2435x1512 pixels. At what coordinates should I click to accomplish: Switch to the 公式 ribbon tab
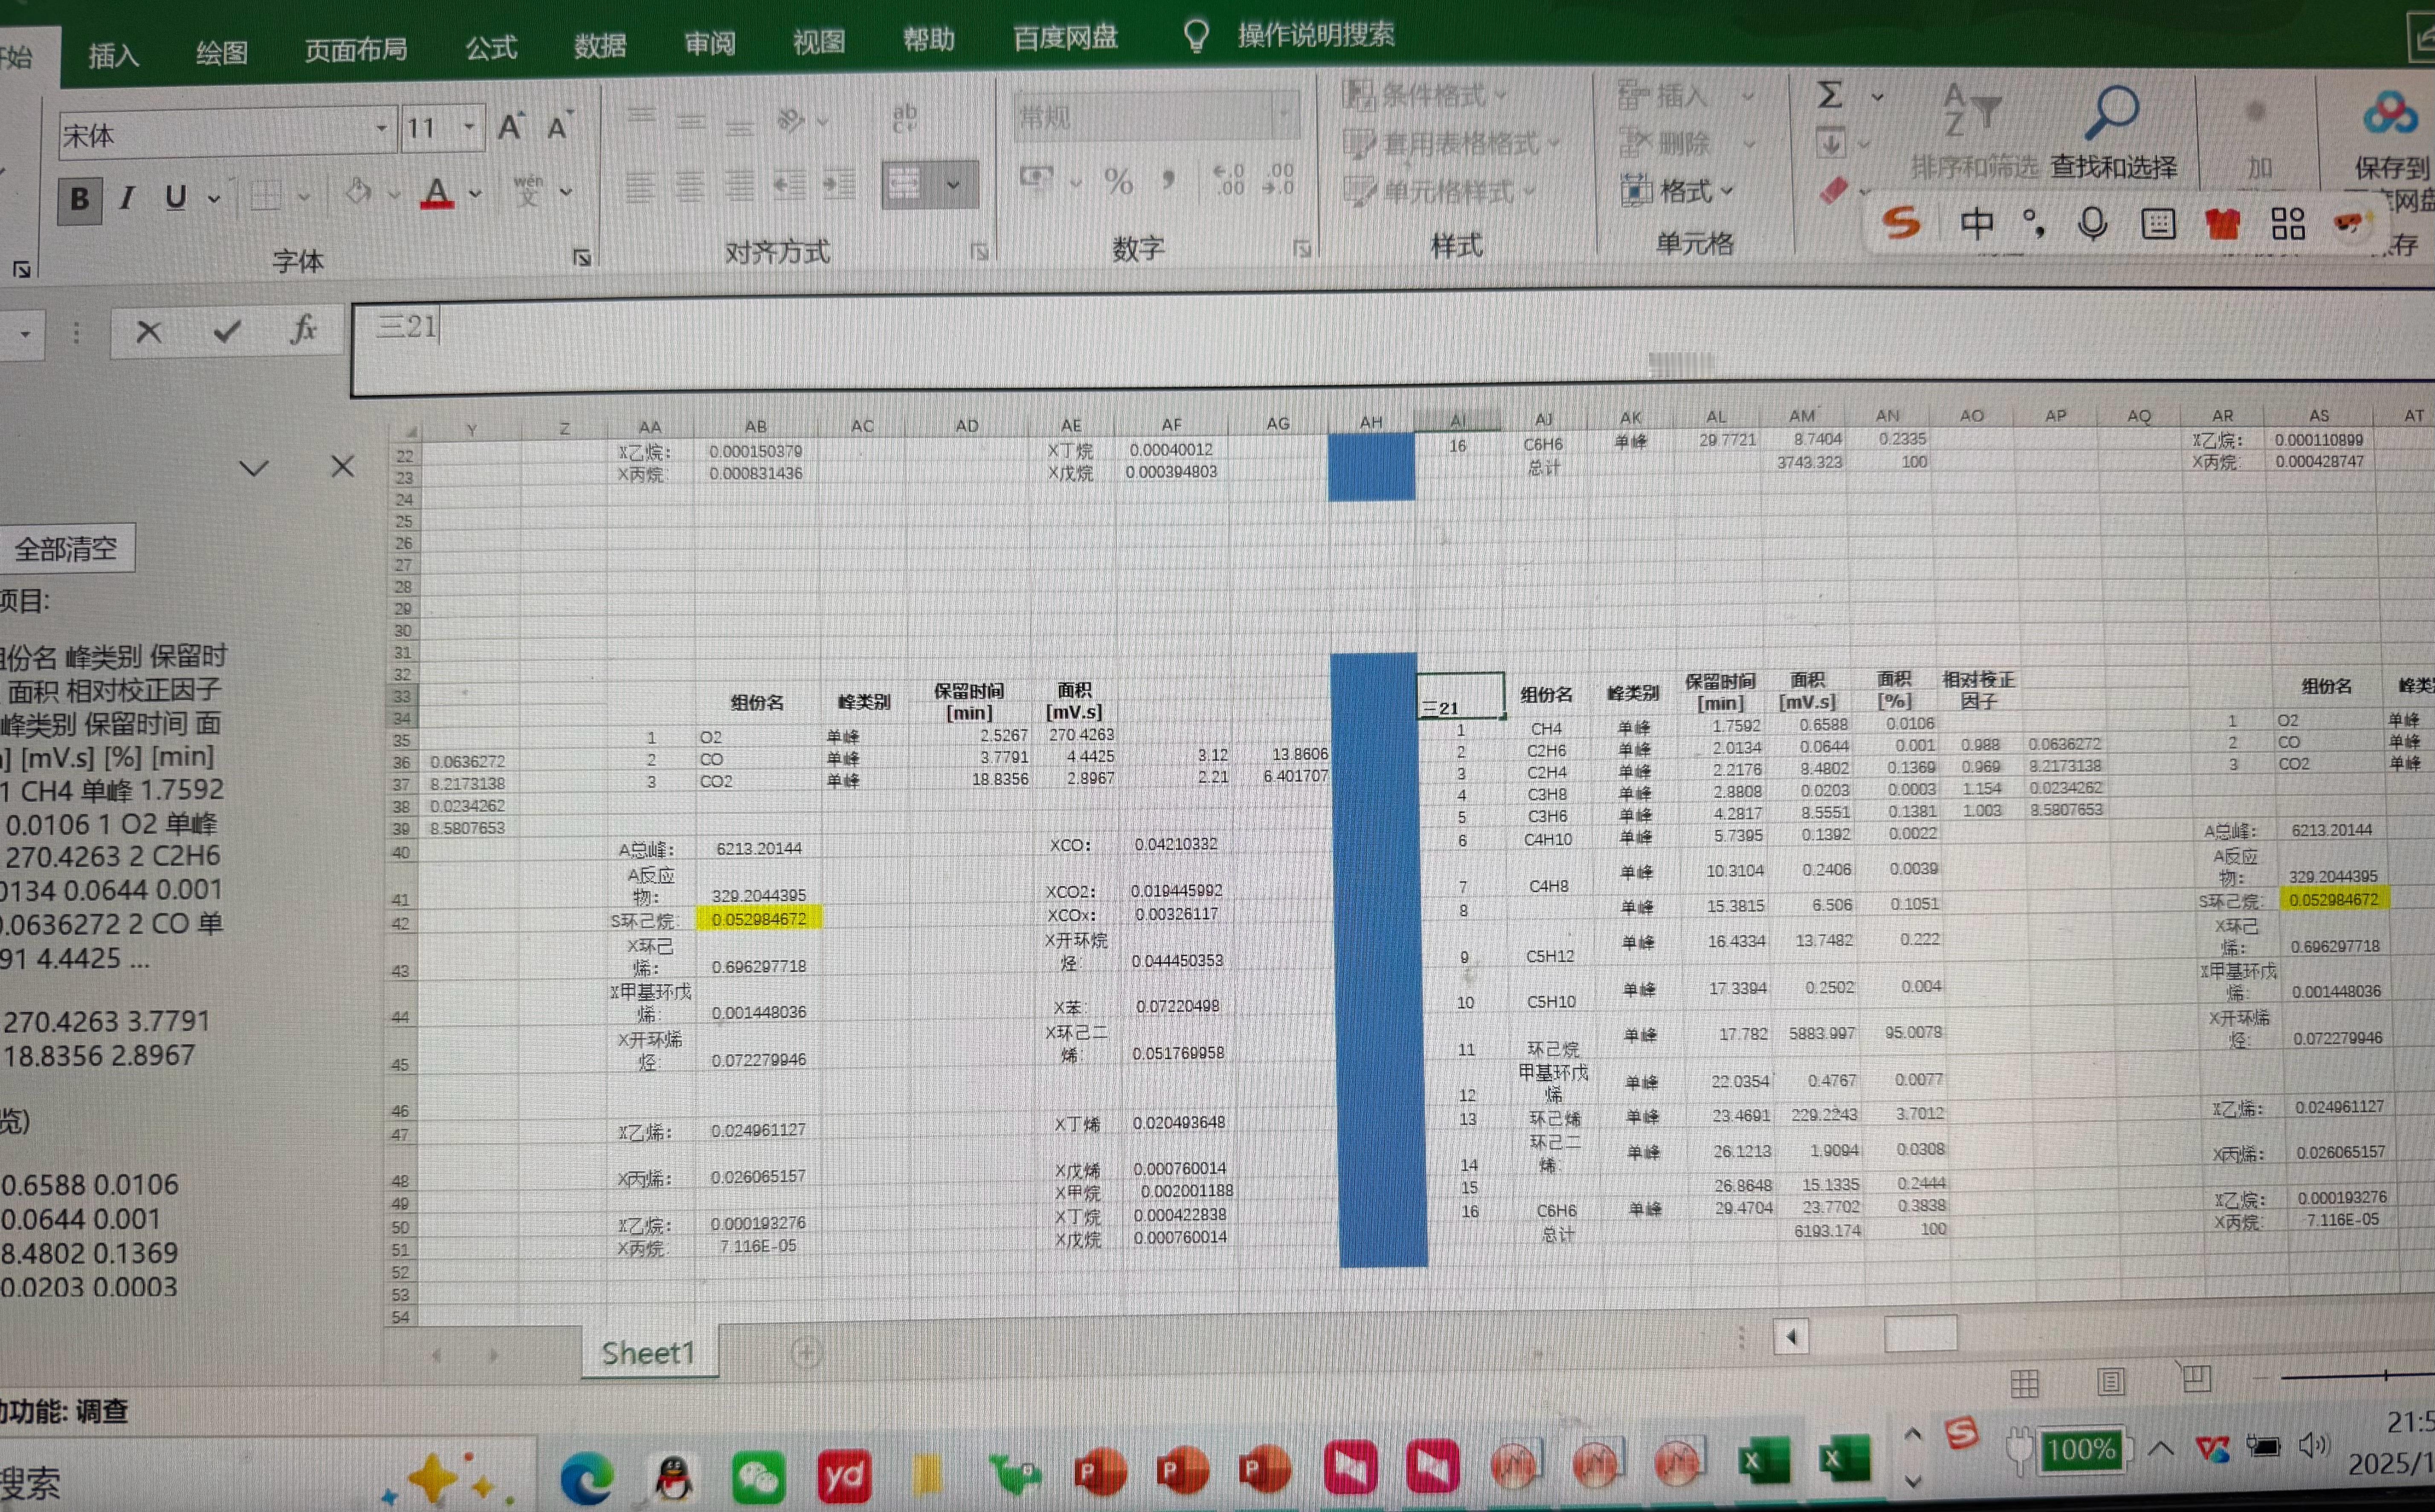coord(491,47)
